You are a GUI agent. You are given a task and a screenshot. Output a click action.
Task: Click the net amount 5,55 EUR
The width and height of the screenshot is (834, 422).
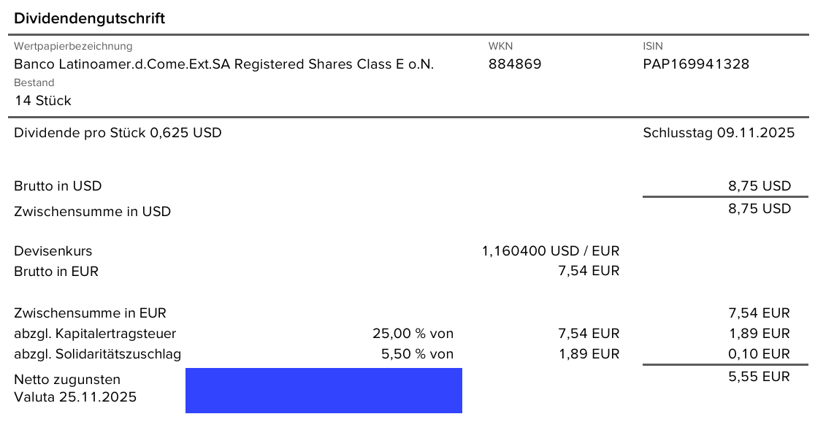click(759, 377)
